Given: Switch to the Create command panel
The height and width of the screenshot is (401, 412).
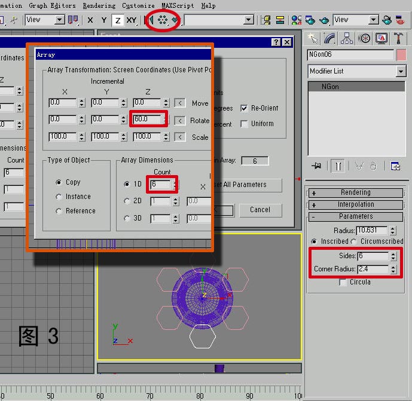Looking at the screenshot, I should pyautogui.click(x=313, y=38).
